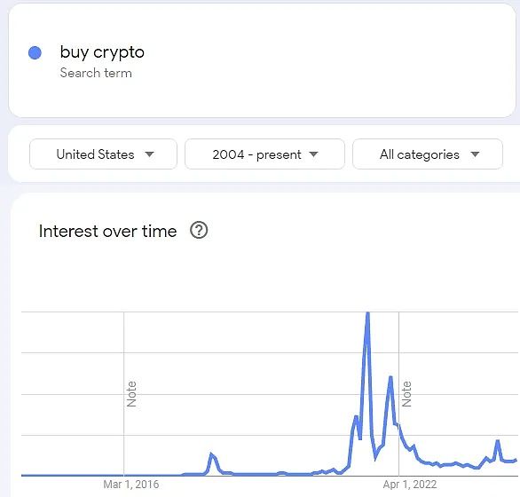Click the 2004 - present dropdown arrow
This screenshot has height=497, width=520.
[313, 154]
